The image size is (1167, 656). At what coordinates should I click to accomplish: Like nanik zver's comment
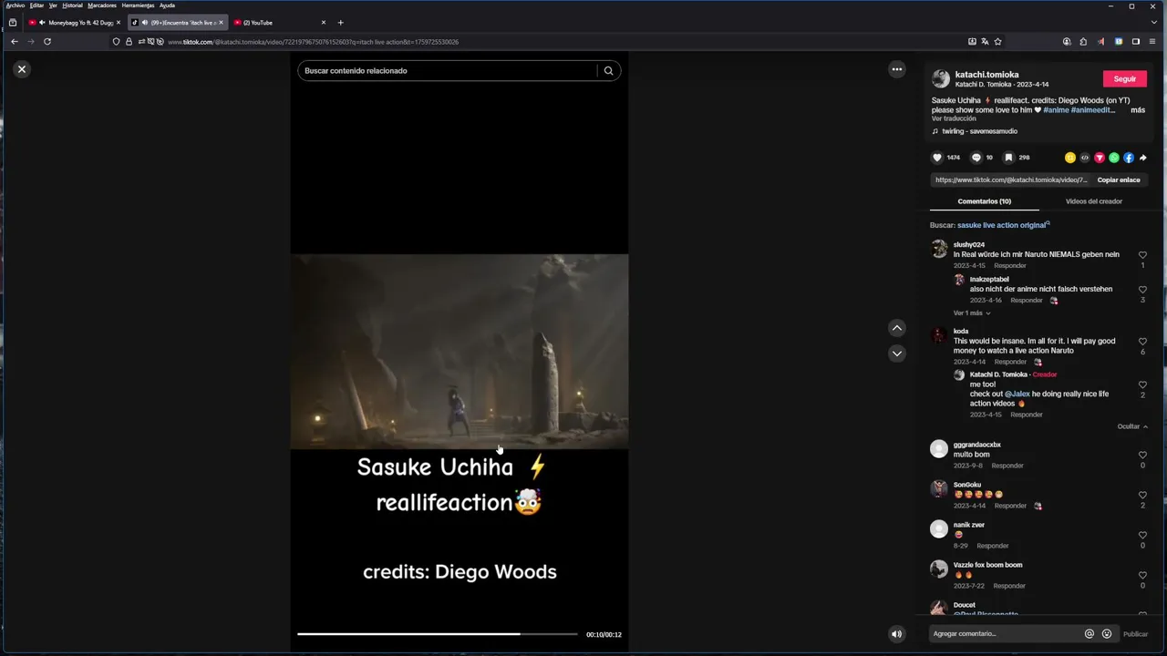point(1142,535)
